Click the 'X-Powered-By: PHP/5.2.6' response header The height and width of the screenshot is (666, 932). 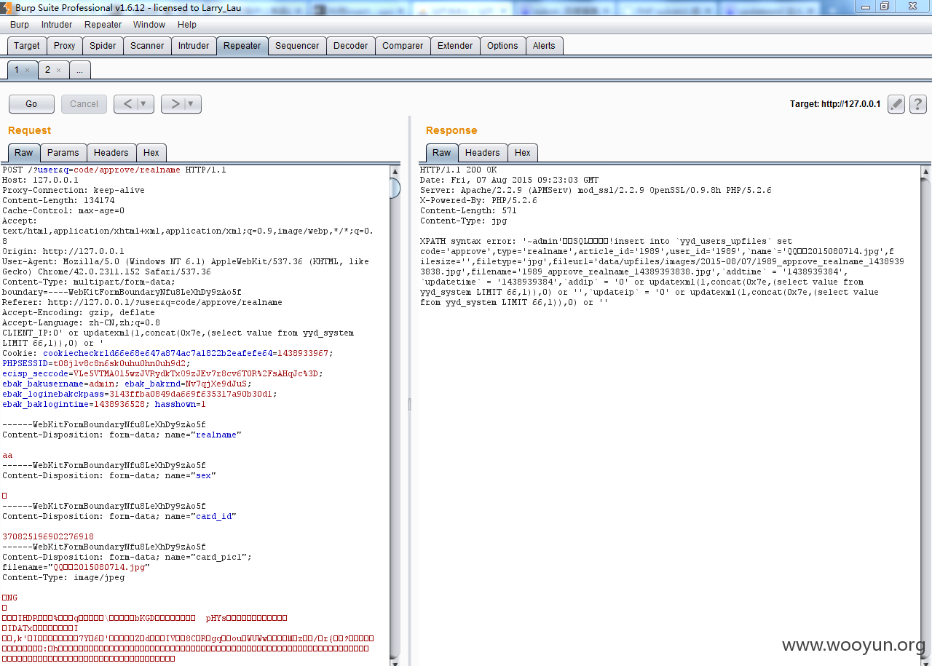[x=478, y=200]
